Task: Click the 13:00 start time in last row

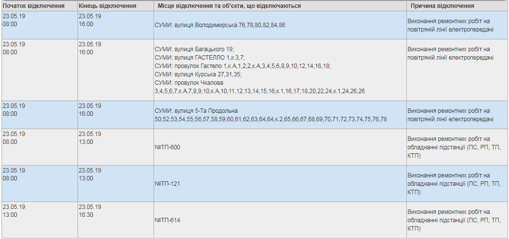Action: click(10, 215)
